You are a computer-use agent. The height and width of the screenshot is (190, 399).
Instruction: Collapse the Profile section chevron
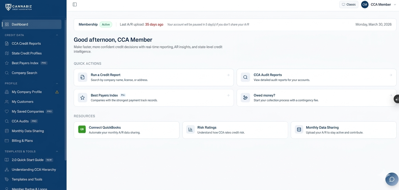(x=57, y=83)
